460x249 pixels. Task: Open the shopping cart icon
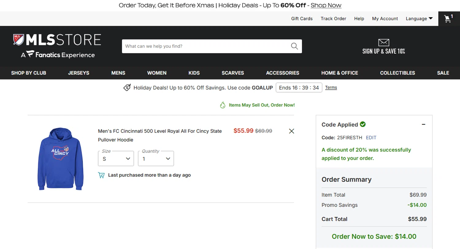(449, 19)
